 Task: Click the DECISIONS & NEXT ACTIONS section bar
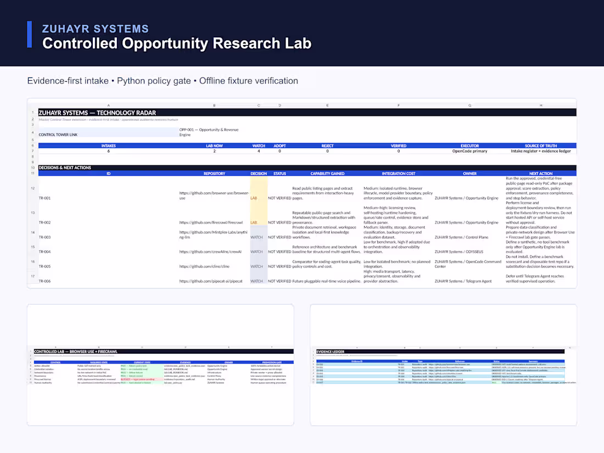point(307,167)
